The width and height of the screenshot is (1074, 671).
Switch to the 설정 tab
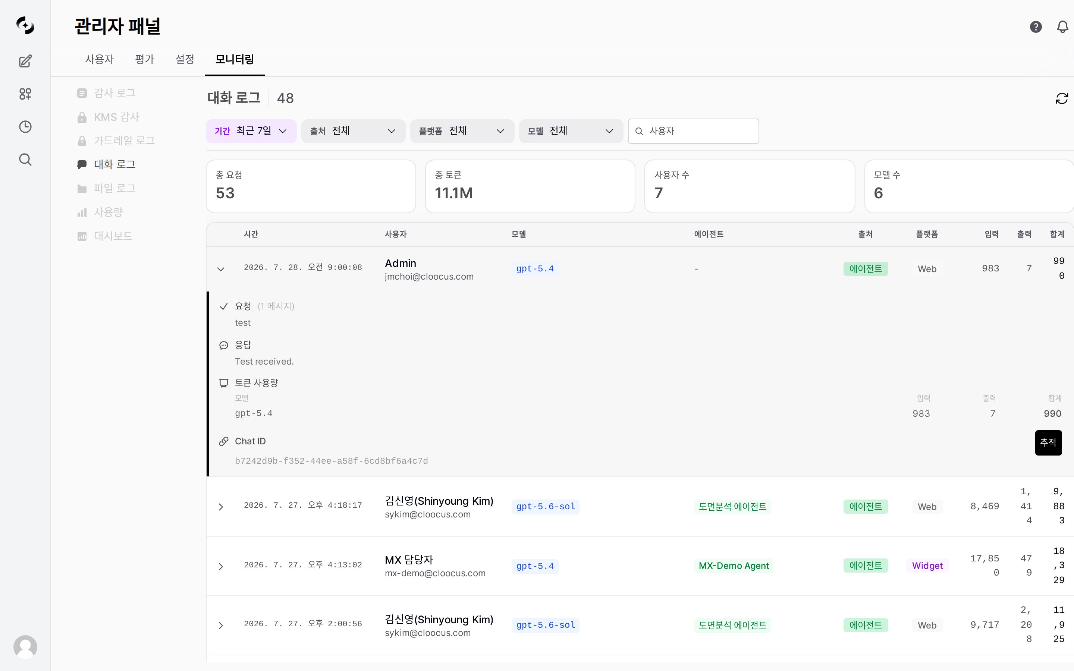pos(185,59)
